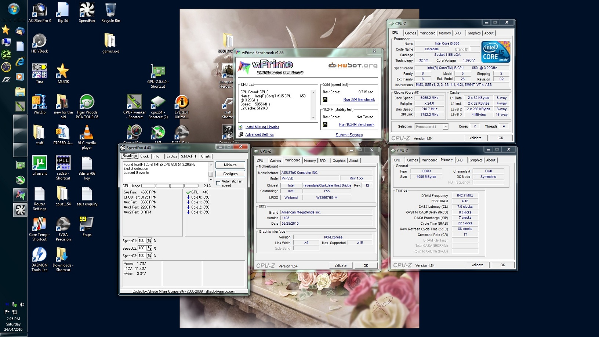Open the VLC media player desktop icon
This screenshot has width=599, height=337.
(x=87, y=133)
